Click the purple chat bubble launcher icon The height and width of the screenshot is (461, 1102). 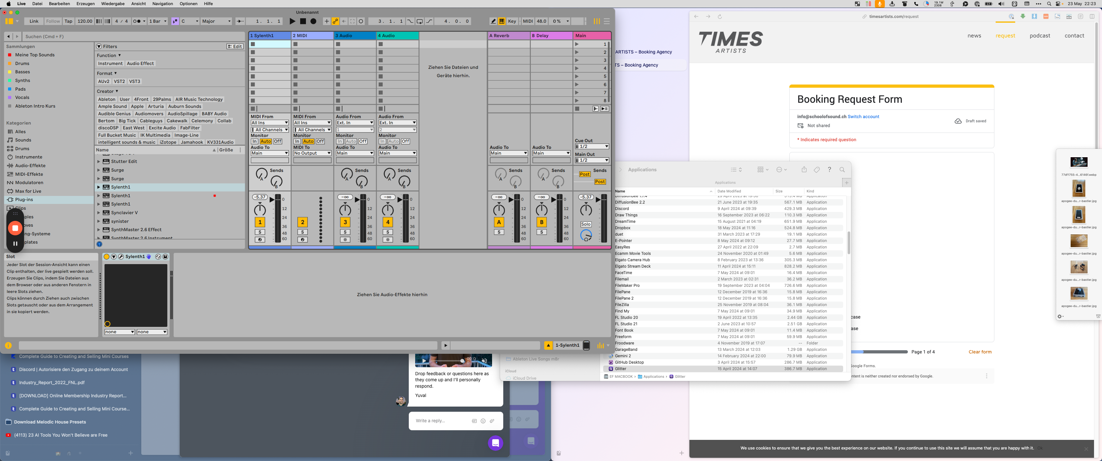495,443
